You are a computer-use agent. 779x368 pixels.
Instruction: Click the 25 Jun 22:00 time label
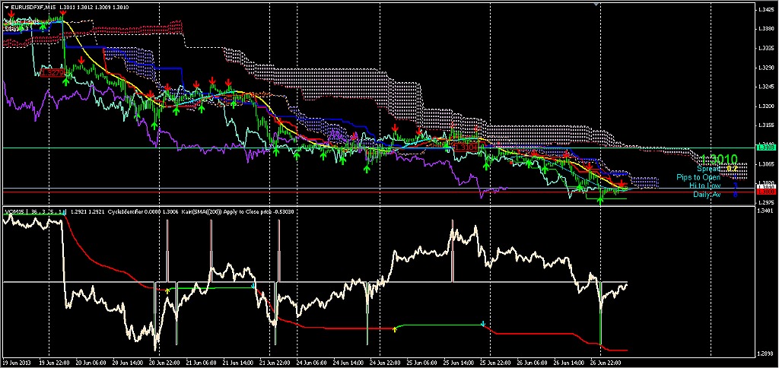point(496,363)
